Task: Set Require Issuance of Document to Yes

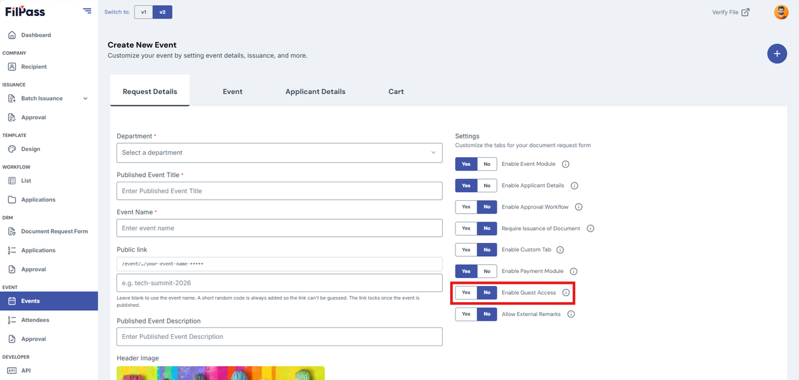Action: click(466, 228)
